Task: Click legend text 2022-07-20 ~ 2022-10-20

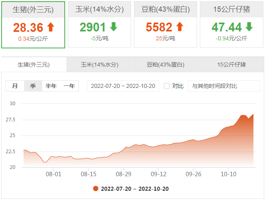Action: point(135,189)
